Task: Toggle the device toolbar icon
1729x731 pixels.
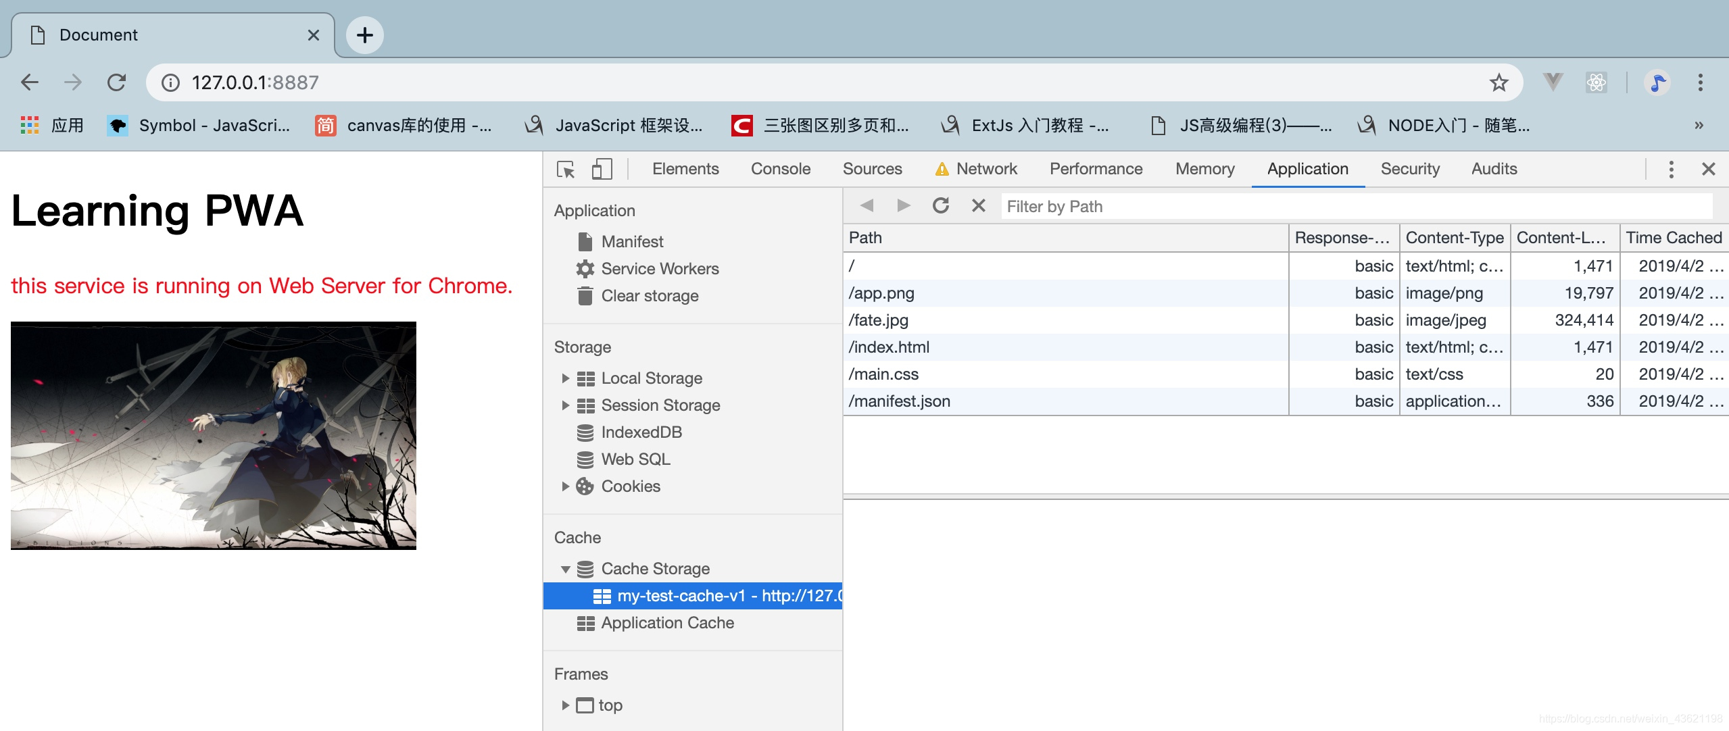Action: tap(601, 169)
